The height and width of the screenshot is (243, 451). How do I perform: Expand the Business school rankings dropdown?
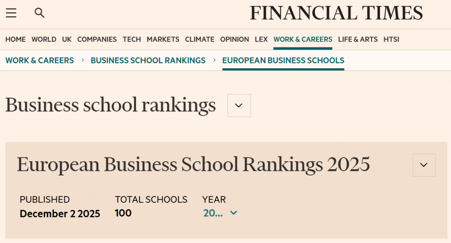pyautogui.click(x=239, y=105)
